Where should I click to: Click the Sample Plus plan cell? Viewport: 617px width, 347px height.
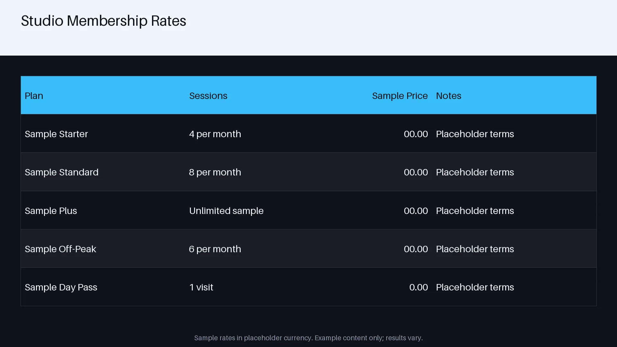tap(51, 211)
